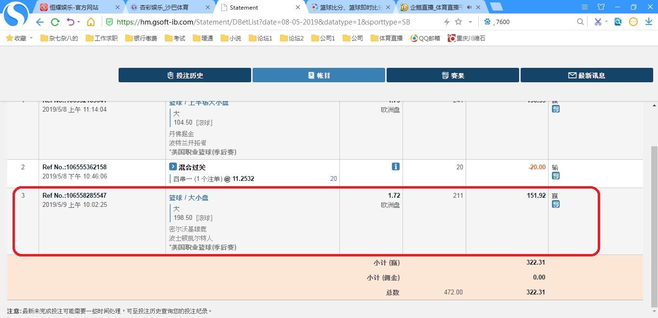Click detail icon under 赢 in row 3

(x=555, y=204)
